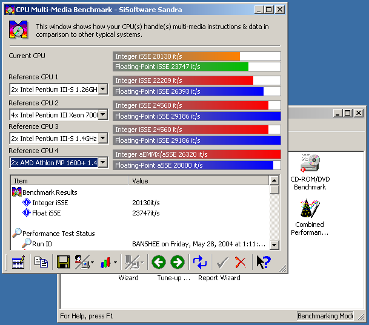Expand the user-computer icon dropdown arrow
Viewport: 369px width, 325px height.
(93, 262)
